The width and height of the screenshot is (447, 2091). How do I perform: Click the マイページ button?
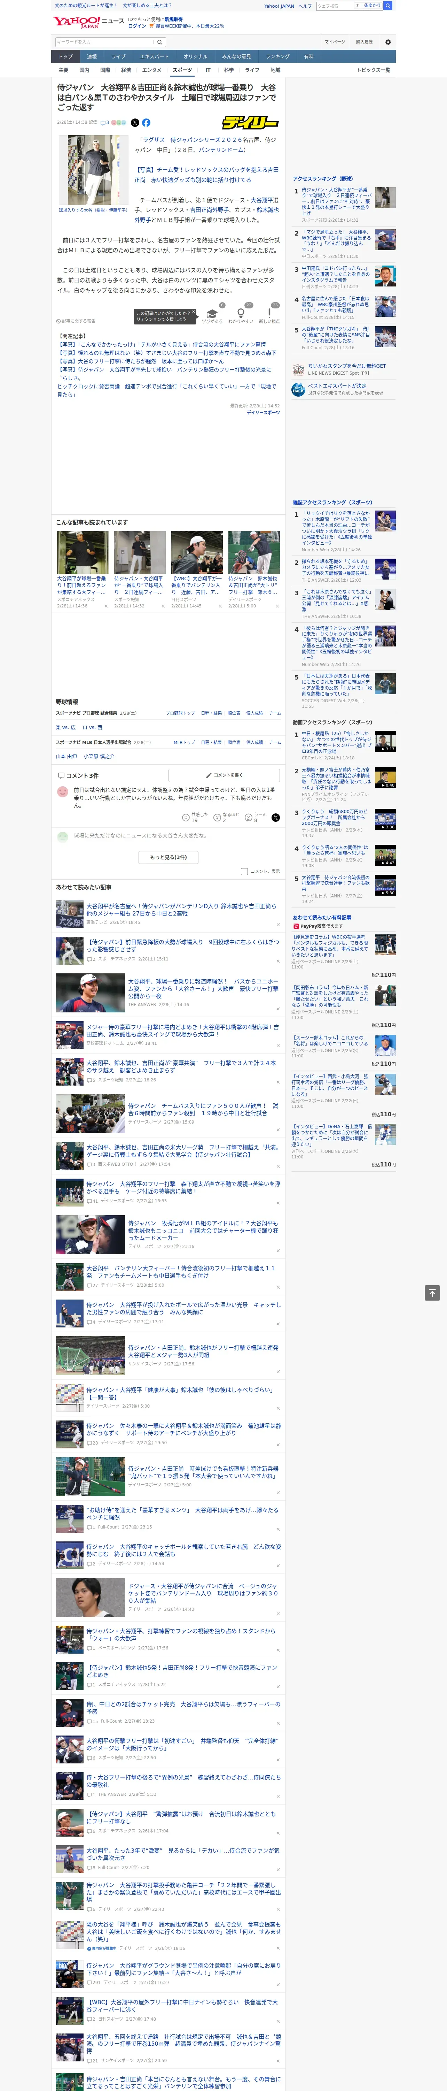point(334,42)
